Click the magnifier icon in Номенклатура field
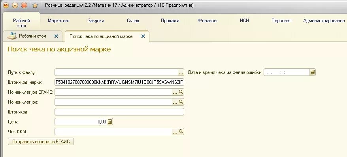347x157 pixels. 181,102
